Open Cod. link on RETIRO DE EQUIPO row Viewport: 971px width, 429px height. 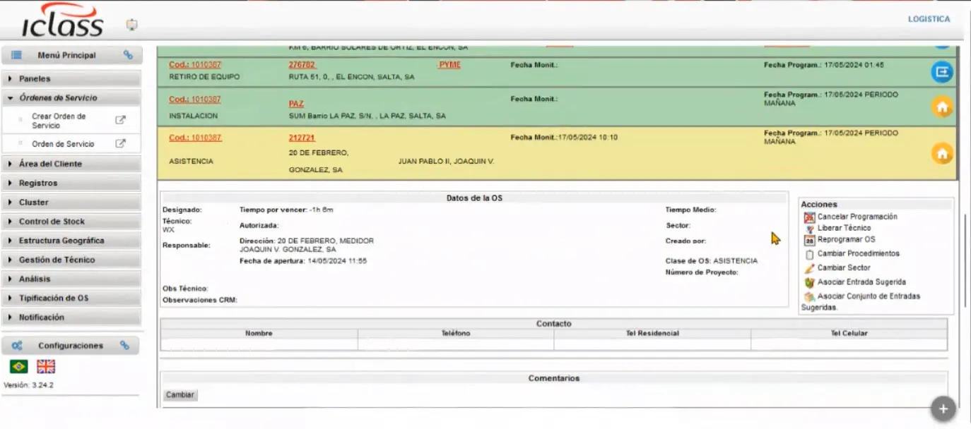click(x=195, y=65)
